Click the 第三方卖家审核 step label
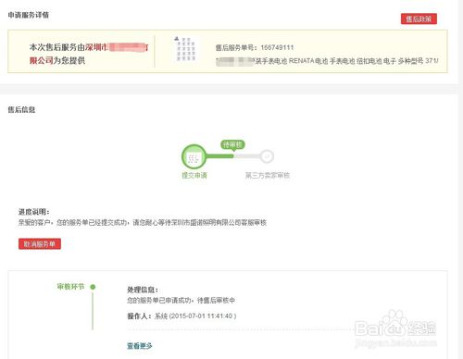 click(268, 176)
